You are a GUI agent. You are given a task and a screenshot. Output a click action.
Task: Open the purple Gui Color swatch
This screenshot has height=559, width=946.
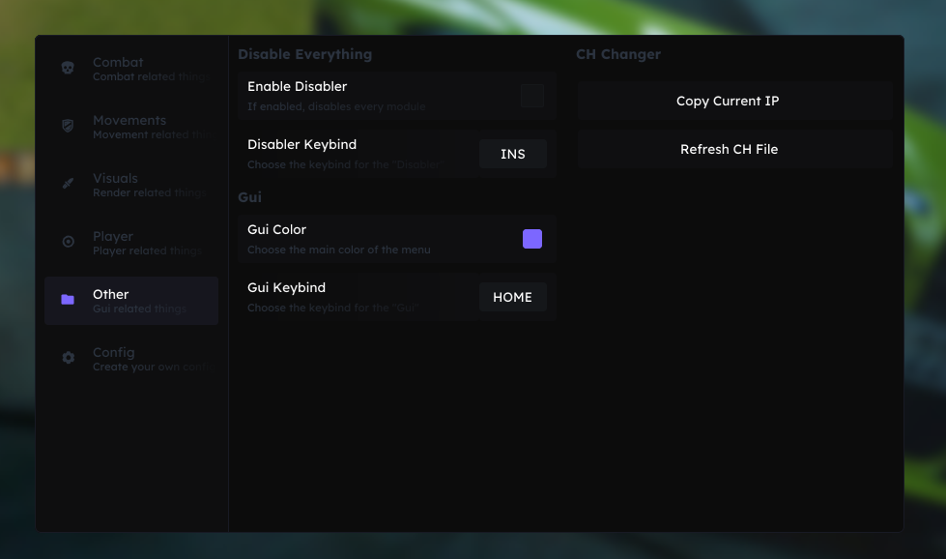pos(532,239)
